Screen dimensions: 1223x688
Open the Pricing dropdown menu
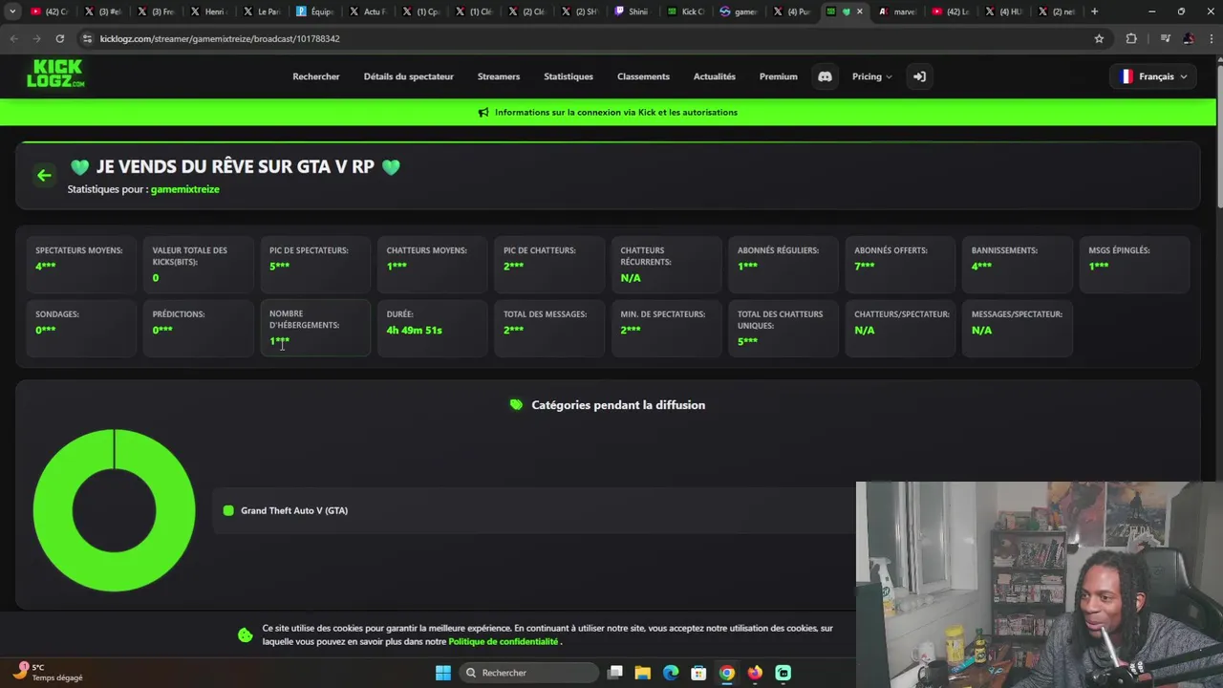tap(871, 76)
